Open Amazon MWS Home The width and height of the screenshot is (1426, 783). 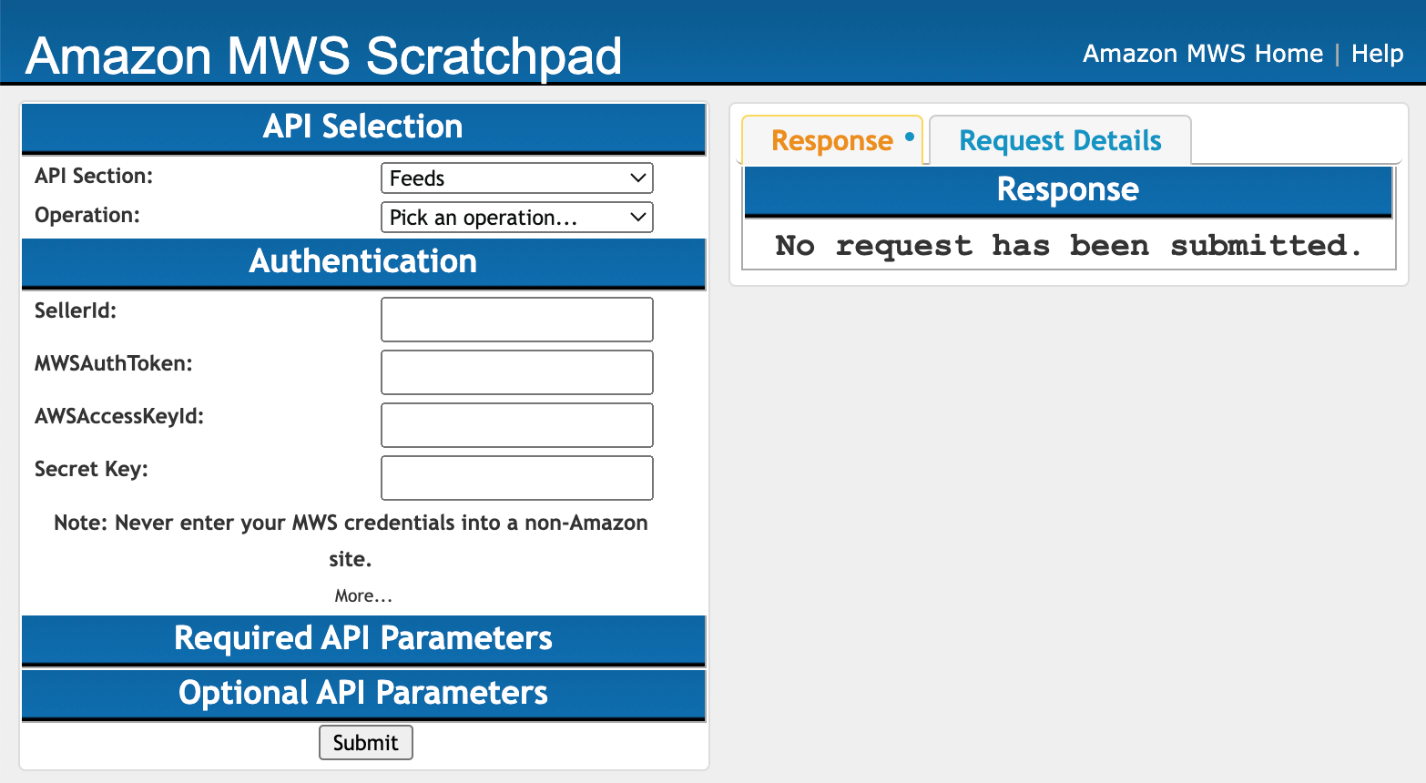tap(1203, 54)
